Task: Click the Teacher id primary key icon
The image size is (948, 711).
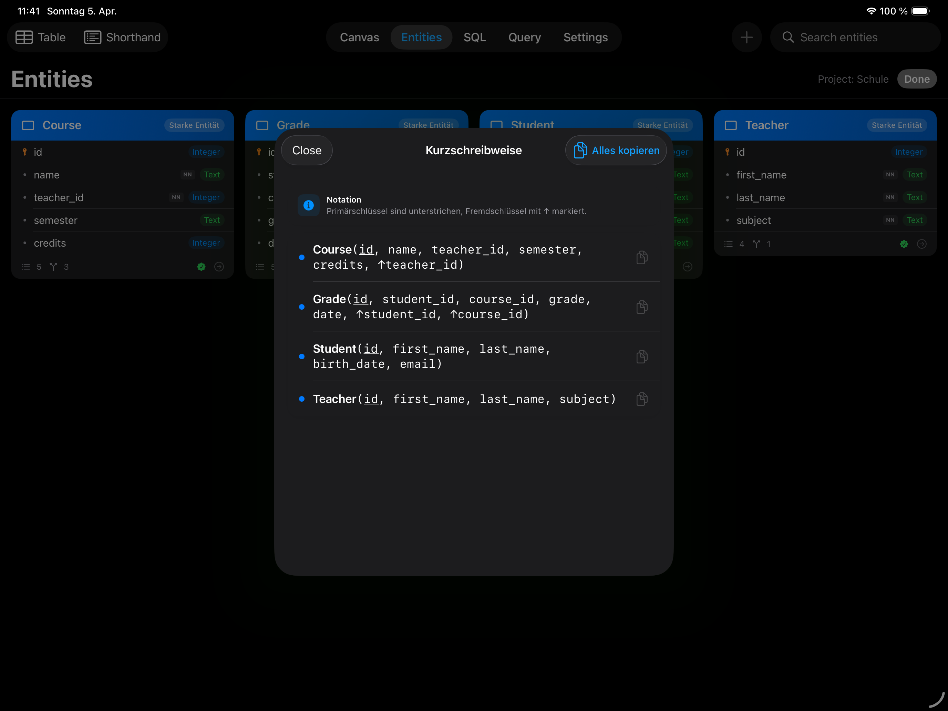Action: (x=727, y=152)
